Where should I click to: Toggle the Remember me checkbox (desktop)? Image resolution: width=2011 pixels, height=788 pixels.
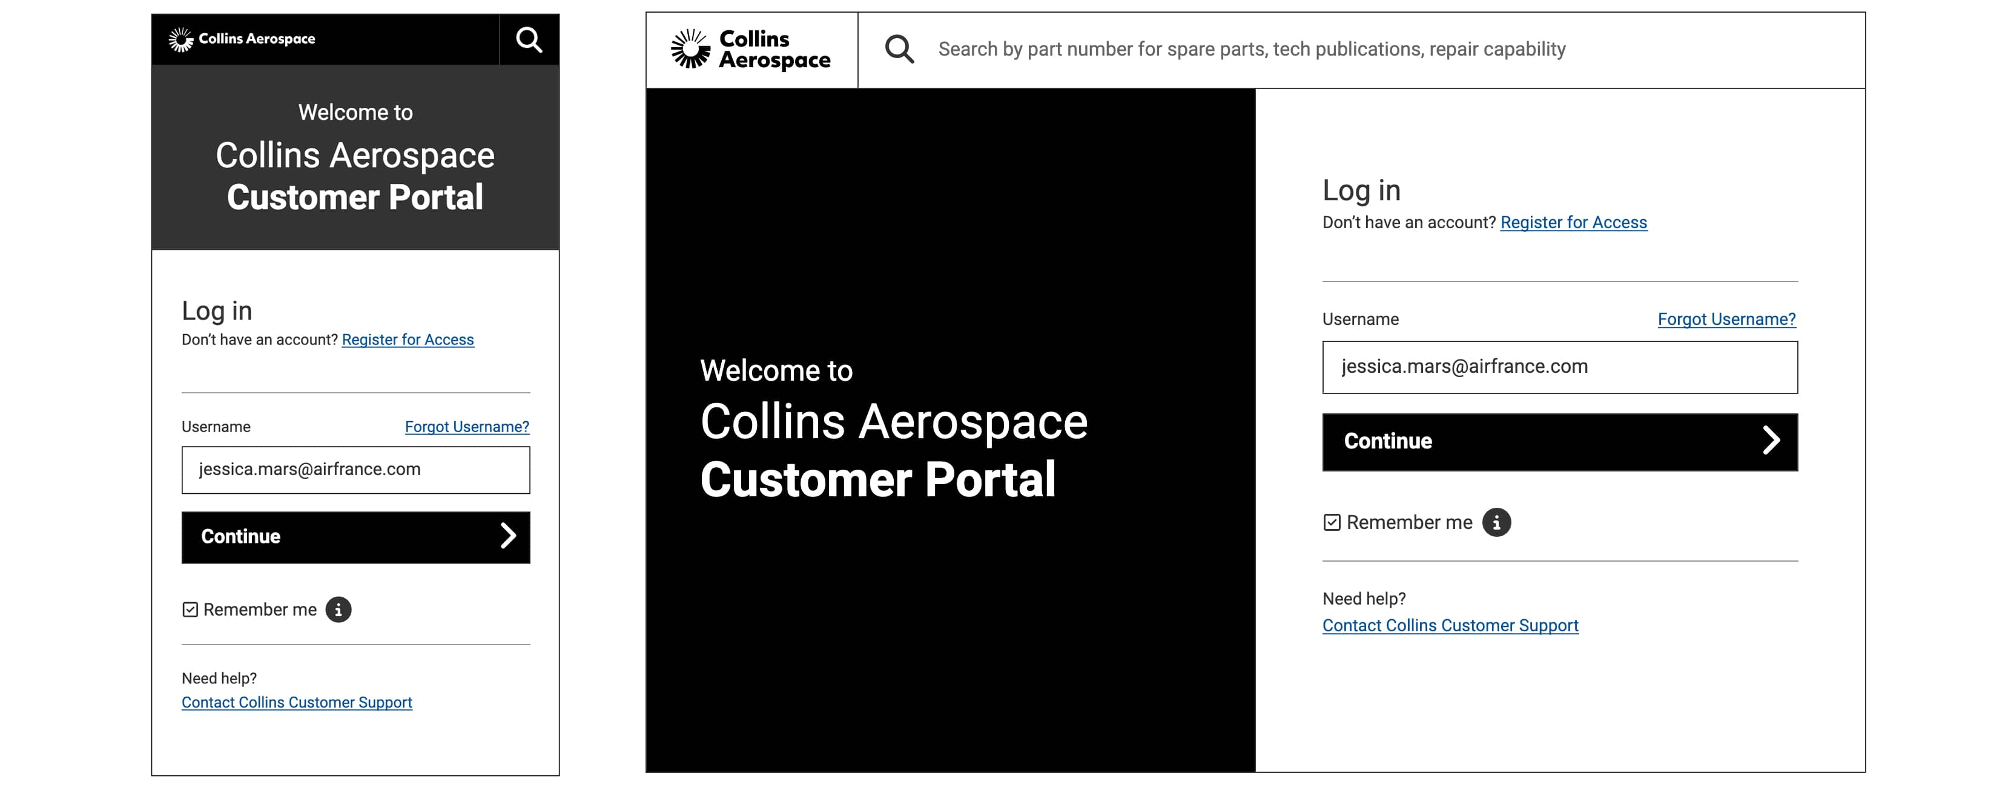click(x=1331, y=522)
